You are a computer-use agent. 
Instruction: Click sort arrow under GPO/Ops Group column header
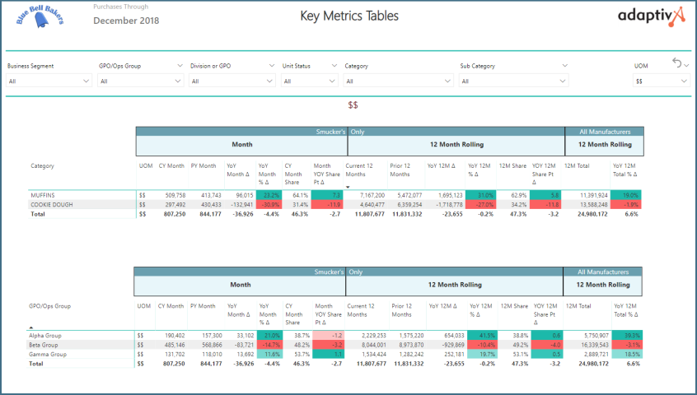tap(32, 327)
